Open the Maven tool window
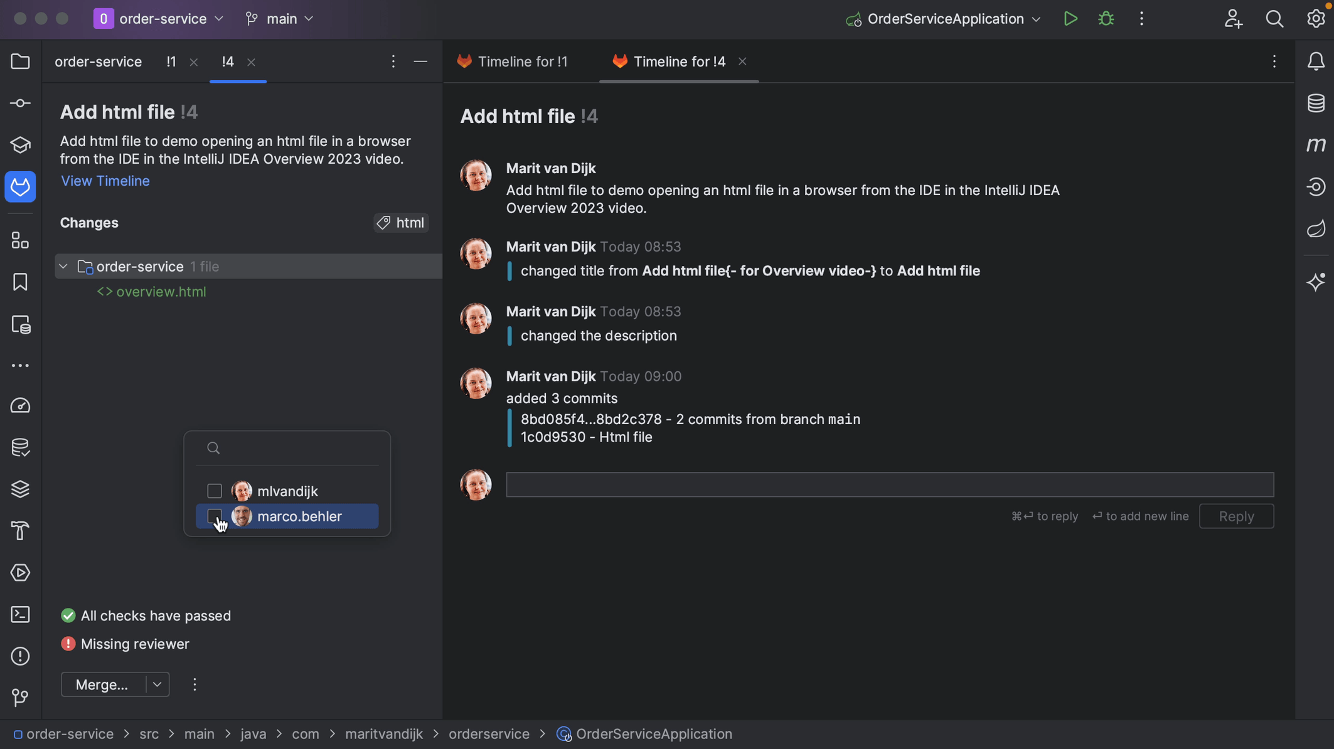 [x=1316, y=145]
